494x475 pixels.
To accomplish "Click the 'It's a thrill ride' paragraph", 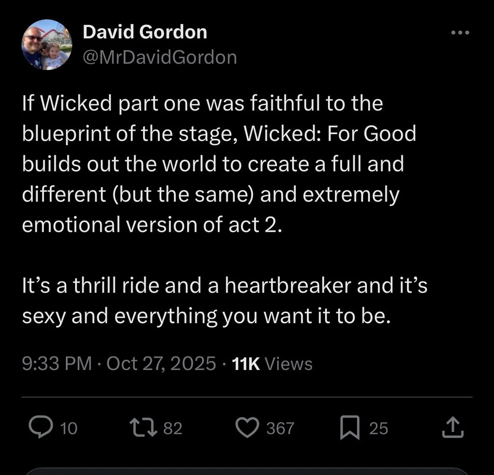I will tap(224, 301).
